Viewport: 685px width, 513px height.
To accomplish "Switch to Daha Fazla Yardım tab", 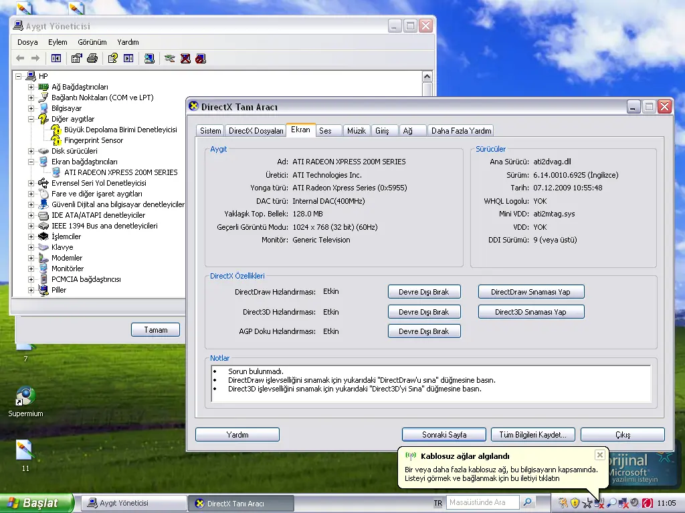I will tap(462, 130).
